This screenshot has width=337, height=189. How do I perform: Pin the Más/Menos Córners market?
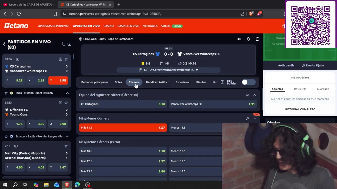point(247,118)
